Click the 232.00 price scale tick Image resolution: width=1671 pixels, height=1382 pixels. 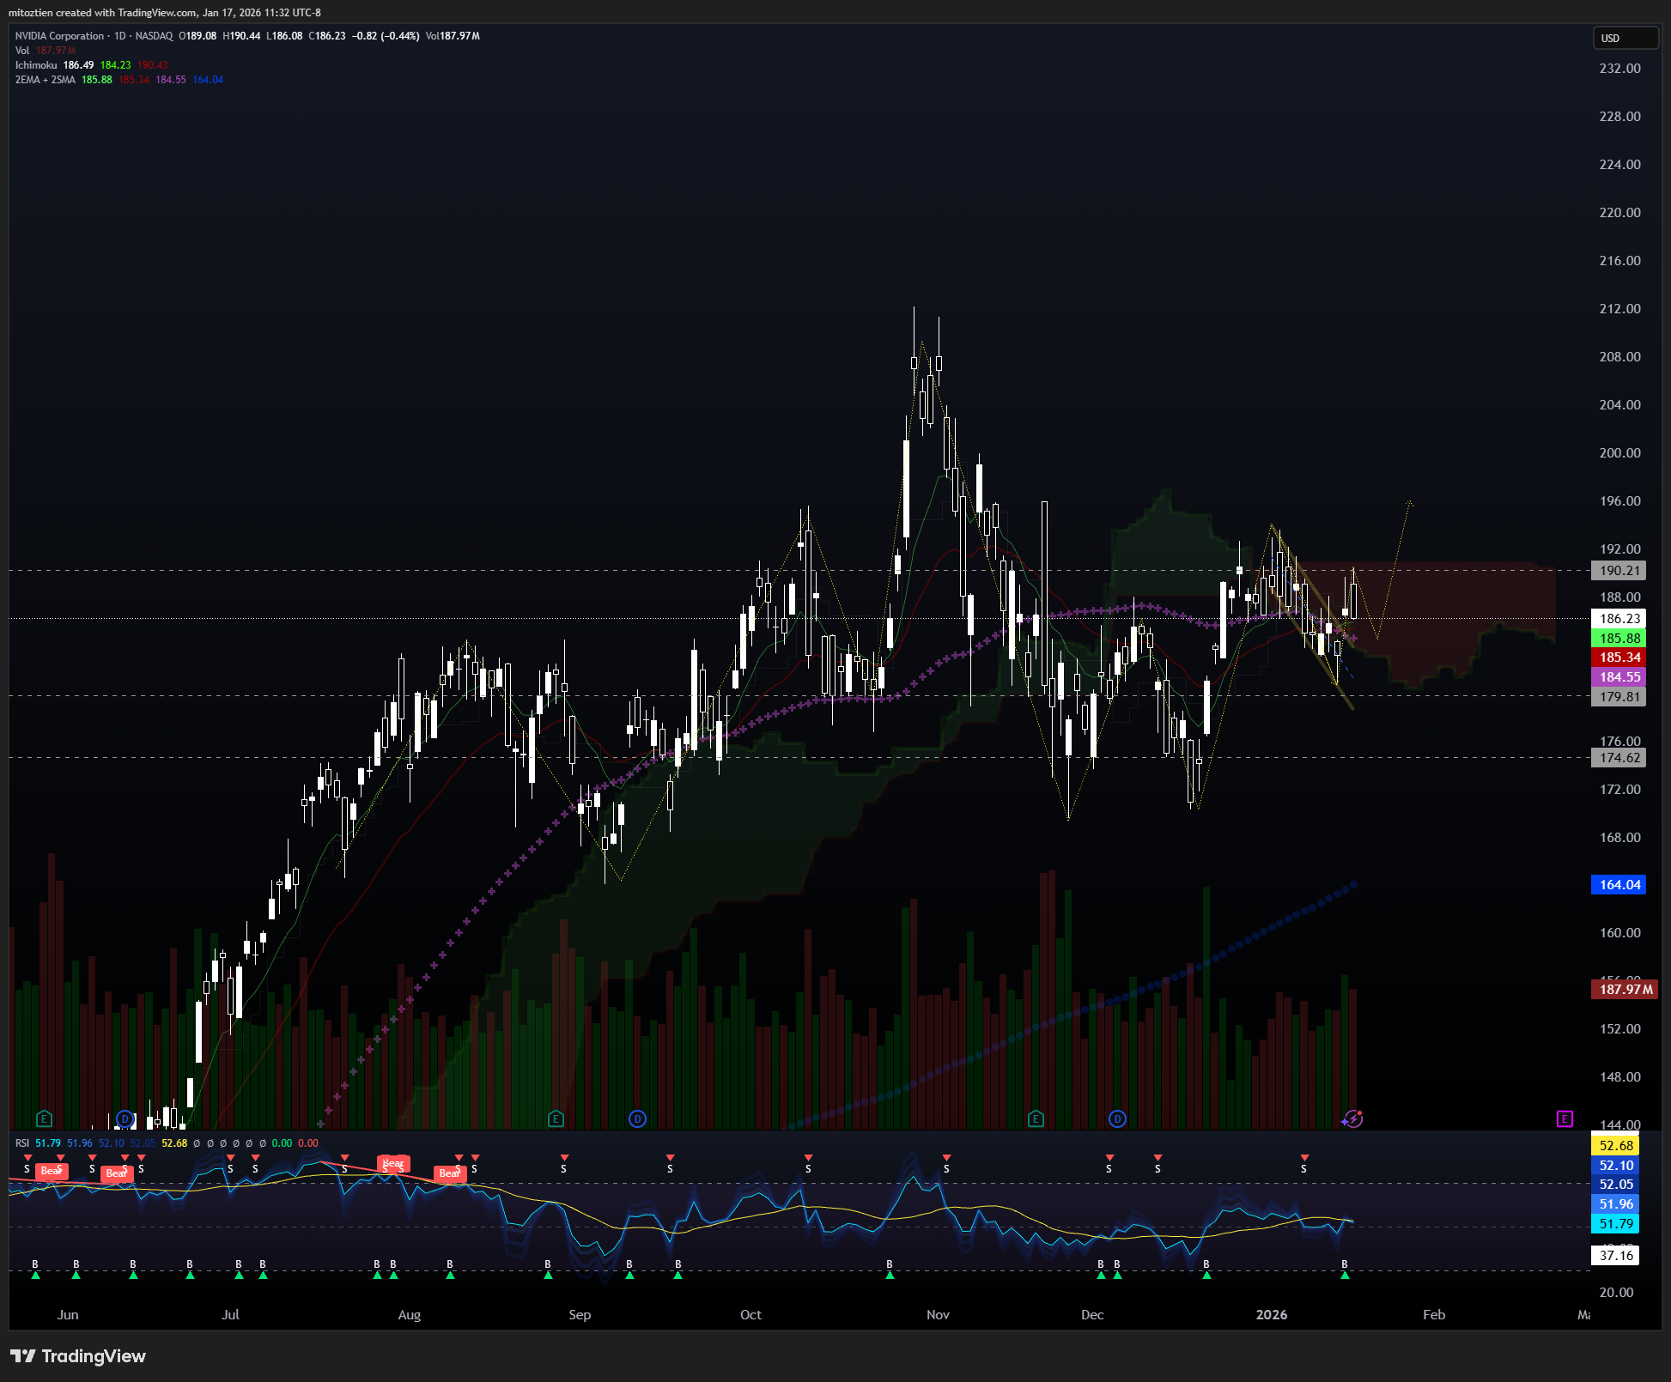point(1619,69)
